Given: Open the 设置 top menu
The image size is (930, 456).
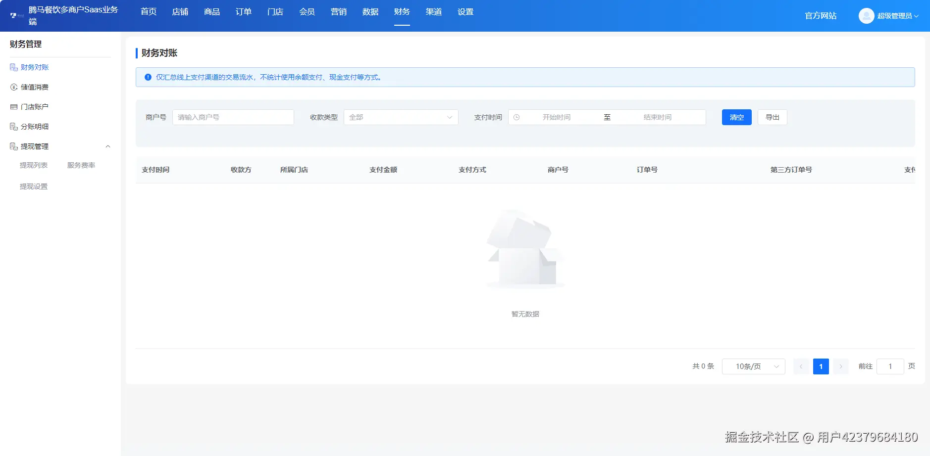Looking at the screenshot, I should click(465, 12).
